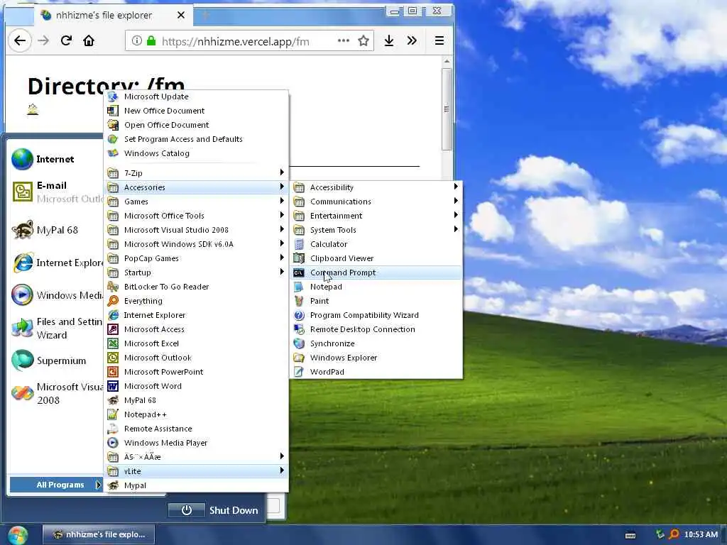This screenshot has width=727, height=545.
Task: Click the Everything search icon
Action: coord(113,301)
